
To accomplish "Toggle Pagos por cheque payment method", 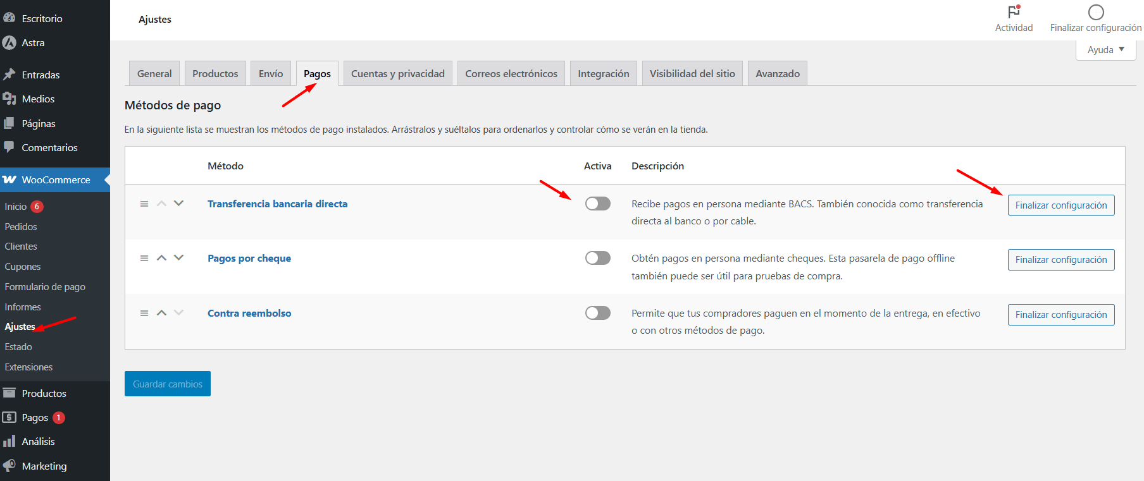I will (x=597, y=258).
